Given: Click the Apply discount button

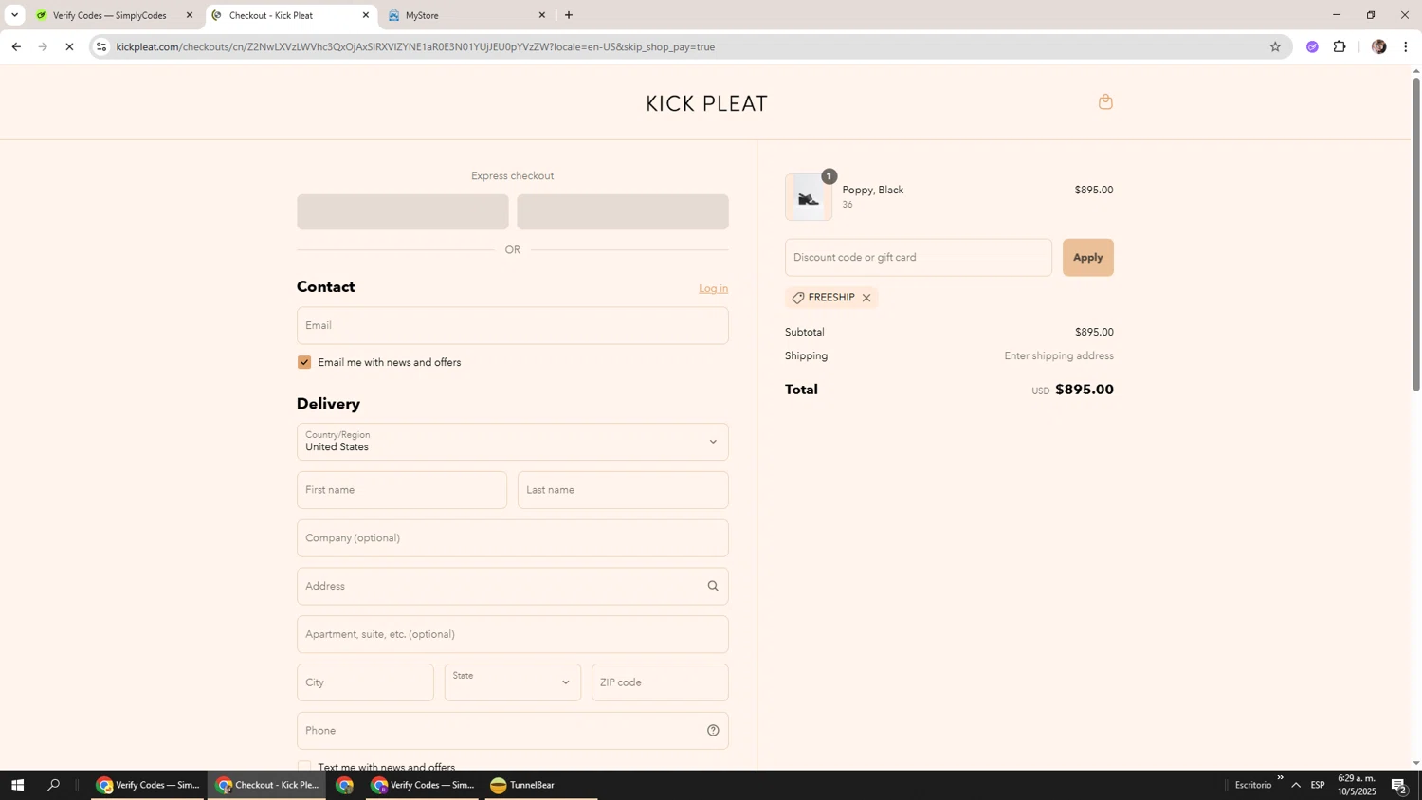Looking at the screenshot, I should (1087, 258).
